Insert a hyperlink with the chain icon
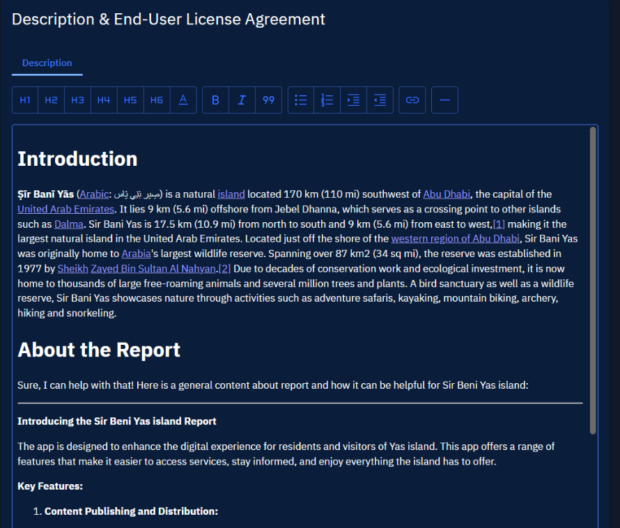 click(x=412, y=100)
